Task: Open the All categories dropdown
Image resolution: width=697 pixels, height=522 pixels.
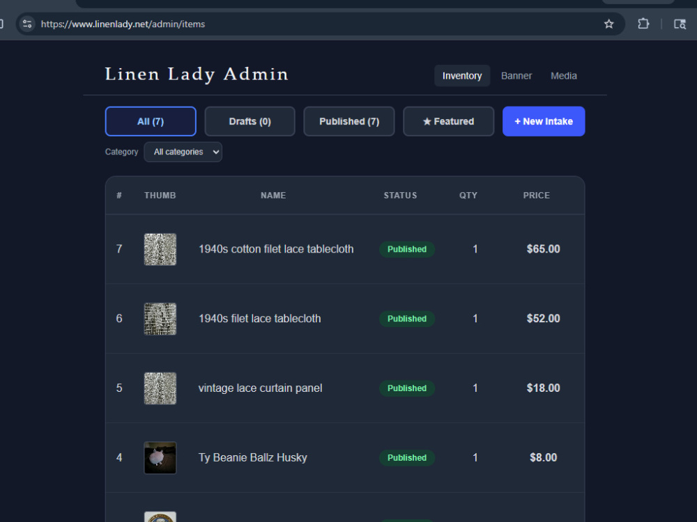Action: pos(183,152)
